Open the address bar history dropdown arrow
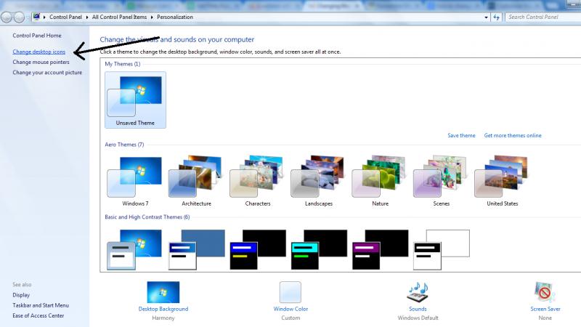This screenshot has height=327, width=581. coord(486,17)
